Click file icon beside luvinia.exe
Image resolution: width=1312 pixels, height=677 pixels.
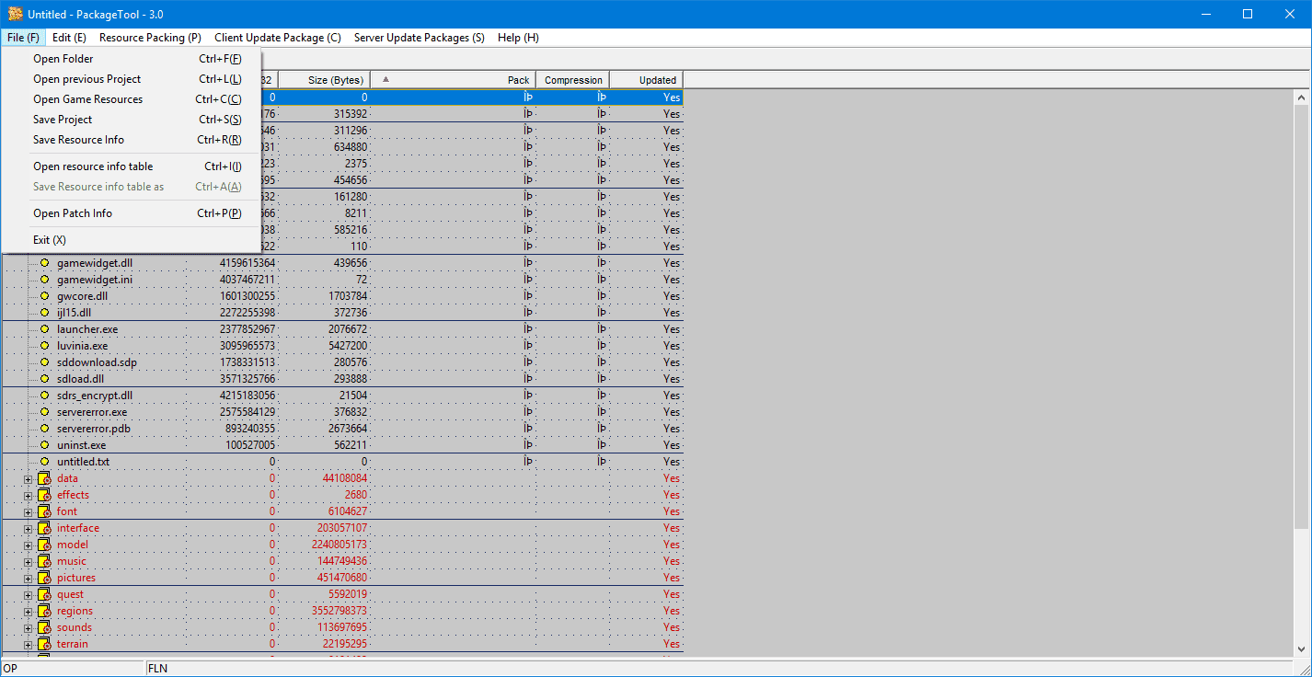click(x=44, y=346)
